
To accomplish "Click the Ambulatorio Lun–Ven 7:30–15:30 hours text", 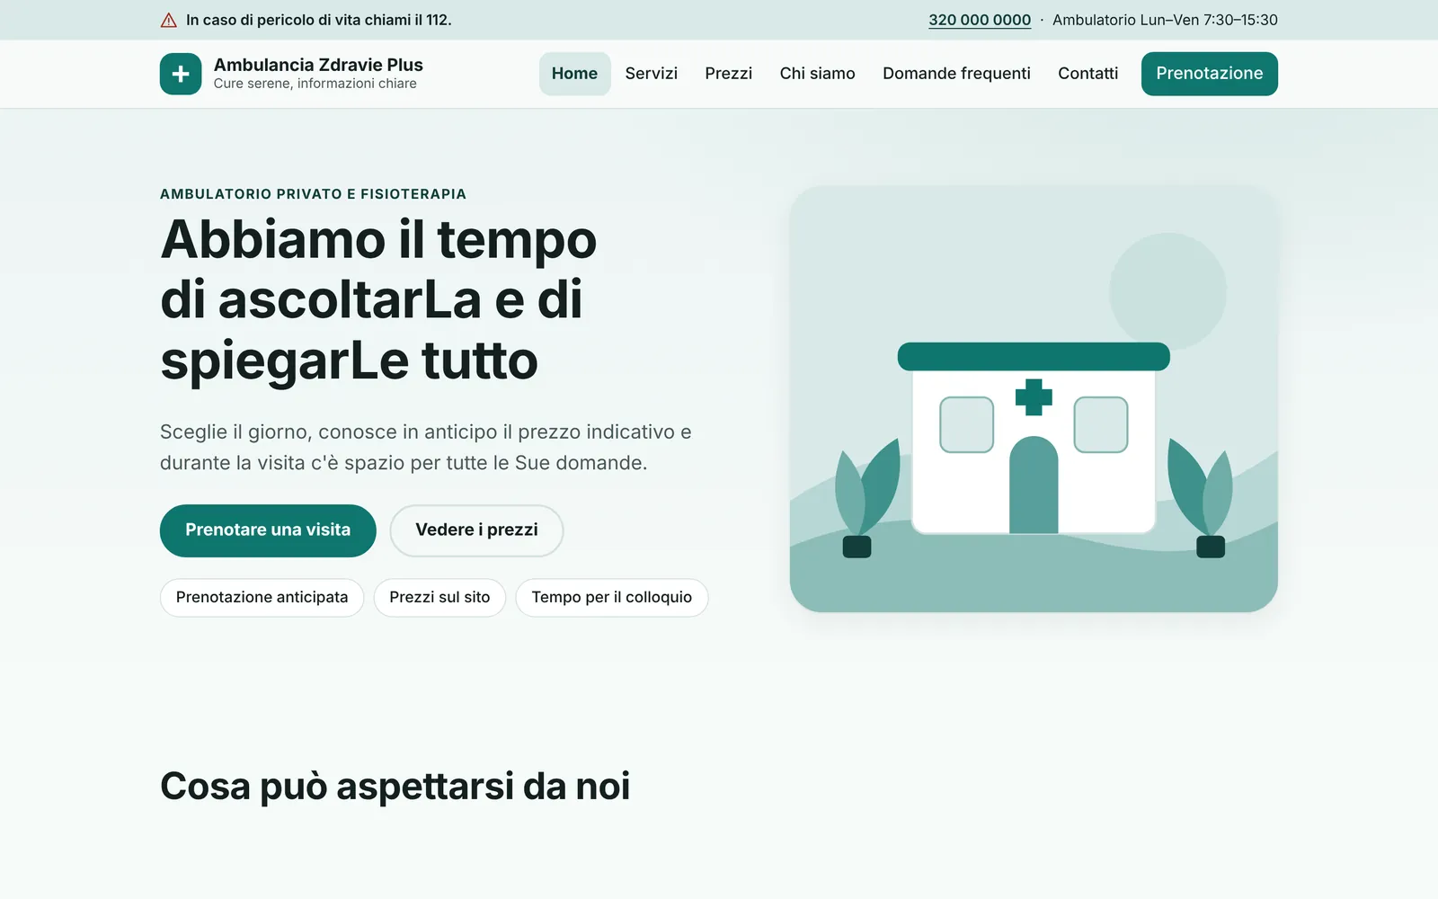I will [1165, 20].
